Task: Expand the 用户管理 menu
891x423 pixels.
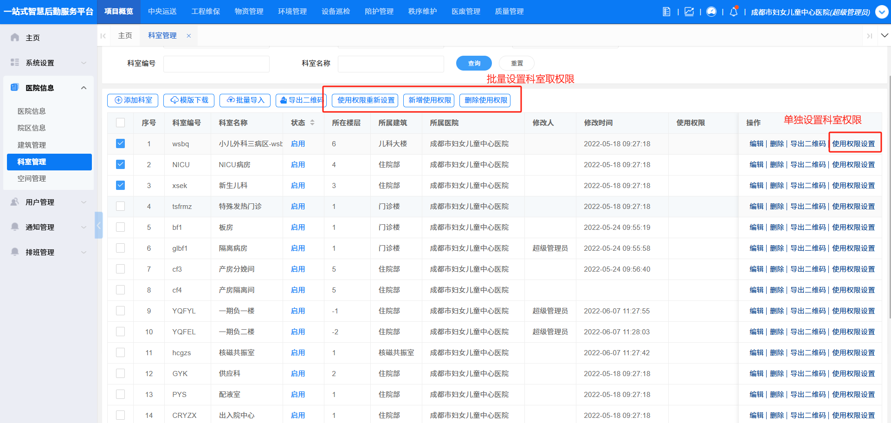Action: (x=84, y=202)
